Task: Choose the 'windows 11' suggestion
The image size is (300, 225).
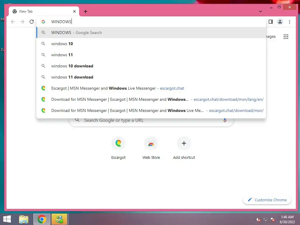Action: pyautogui.click(x=151, y=55)
